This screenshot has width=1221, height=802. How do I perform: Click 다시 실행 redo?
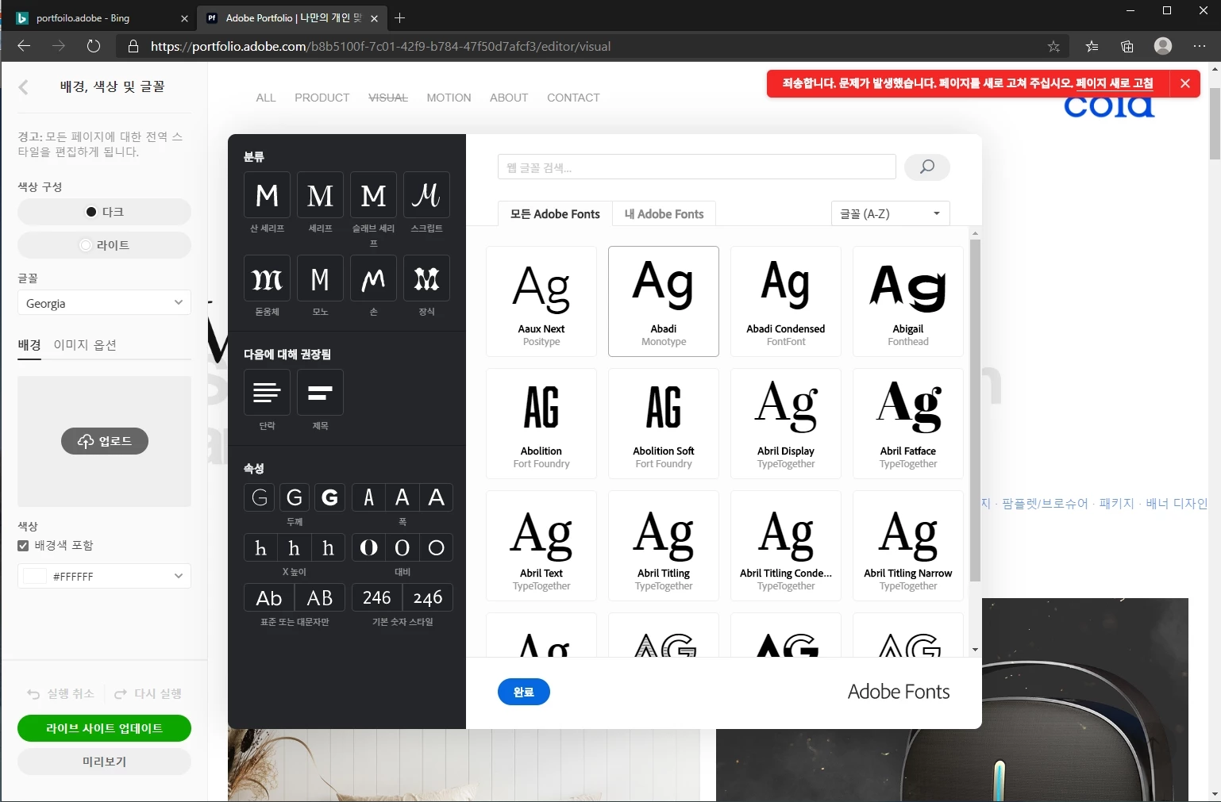pos(148,693)
